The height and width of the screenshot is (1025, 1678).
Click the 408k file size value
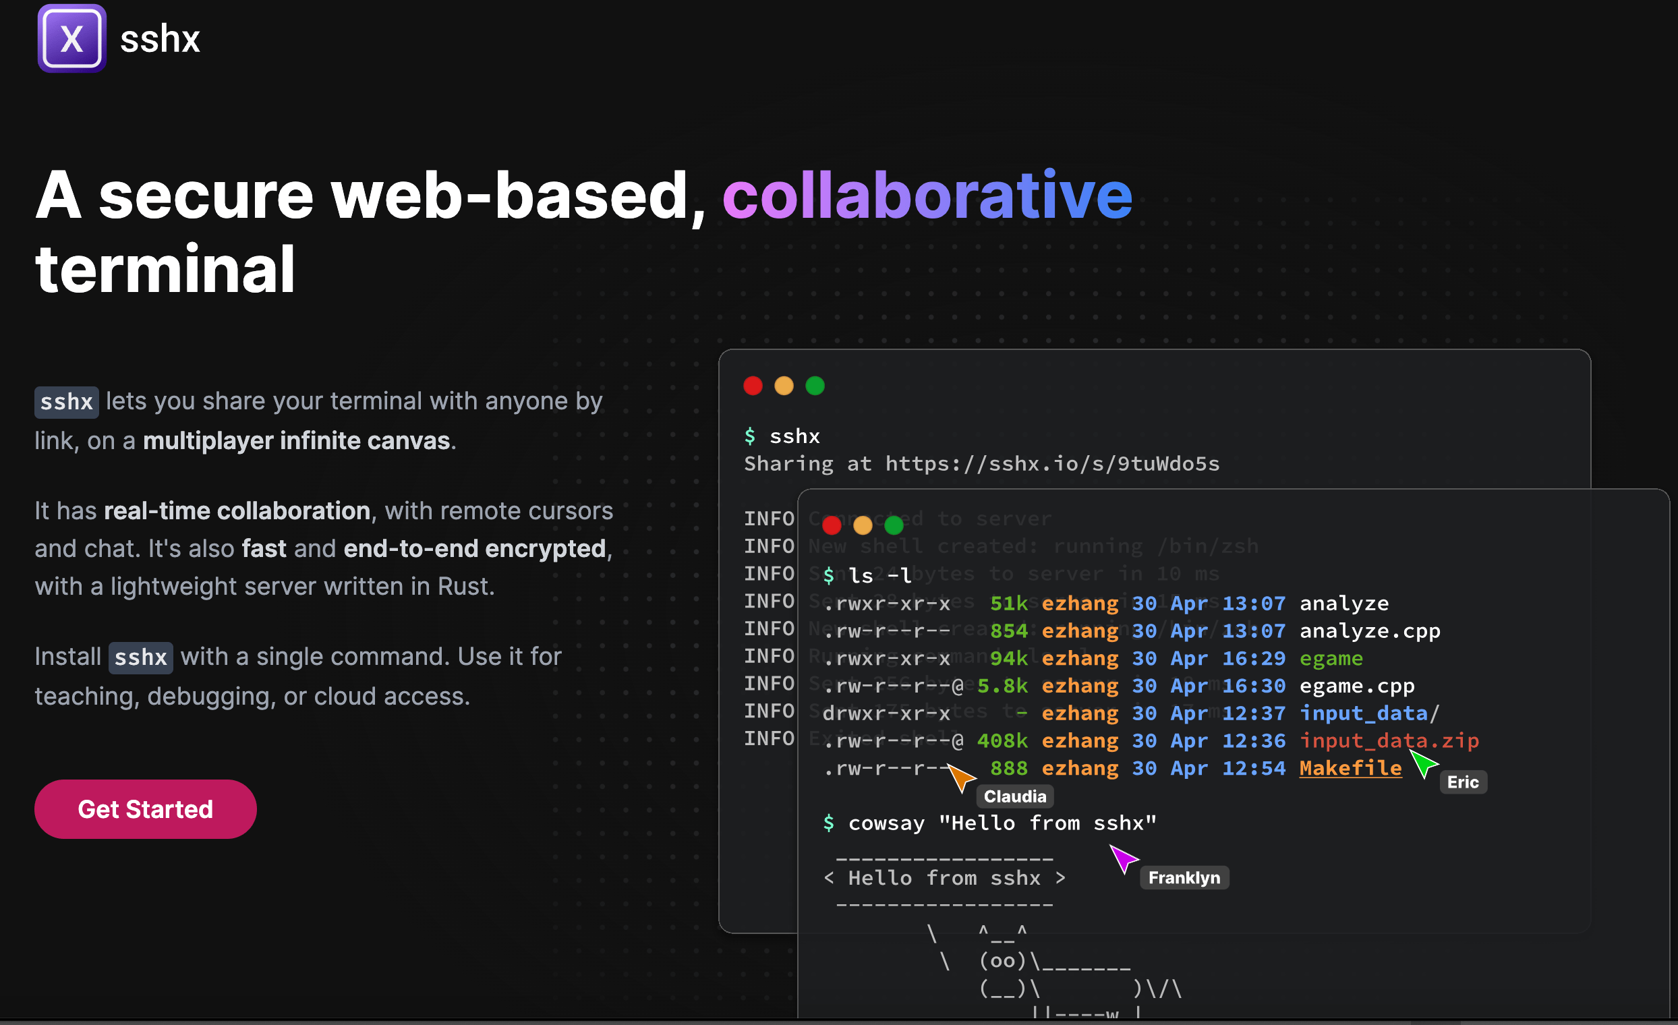pyautogui.click(x=1002, y=740)
